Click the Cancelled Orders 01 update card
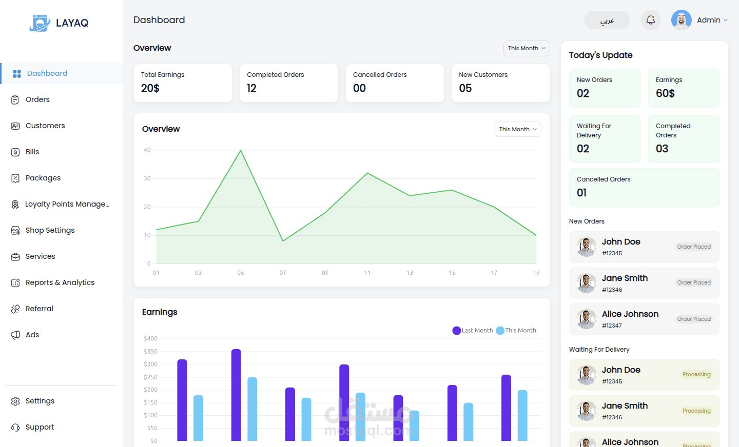The width and height of the screenshot is (739, 447). point(645,188)
